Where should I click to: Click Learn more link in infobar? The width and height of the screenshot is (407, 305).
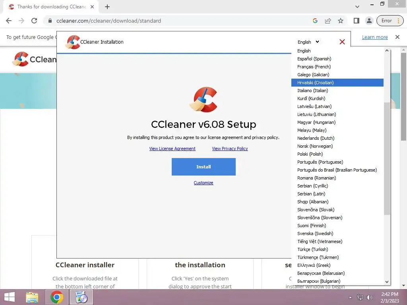tap(375, 37)
